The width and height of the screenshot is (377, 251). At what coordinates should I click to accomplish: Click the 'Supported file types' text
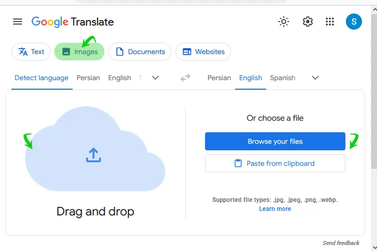[275, 200]
